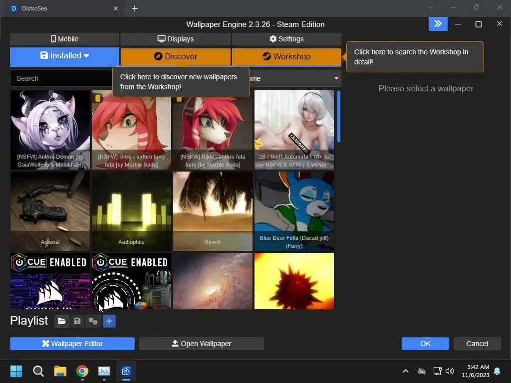Select the Beach wallpaper
The image size is (511, 383).
(213, 211)
